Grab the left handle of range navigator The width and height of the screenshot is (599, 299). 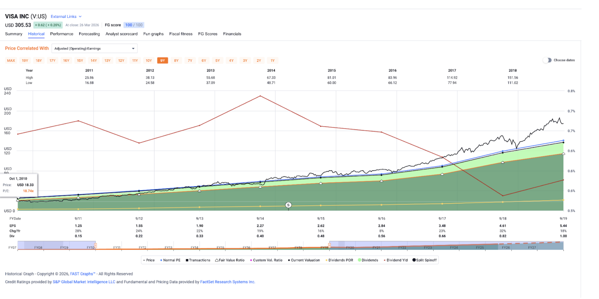(x=96, y=246)
